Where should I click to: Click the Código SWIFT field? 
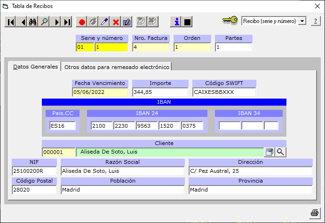click(x=224, y=92)
